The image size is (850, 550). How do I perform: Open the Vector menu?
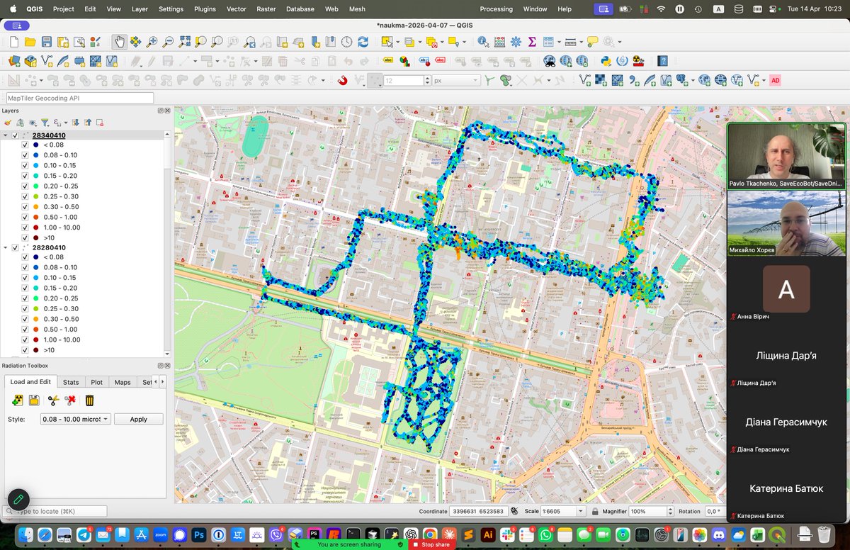pyautogui.click(x=236, y=9)
